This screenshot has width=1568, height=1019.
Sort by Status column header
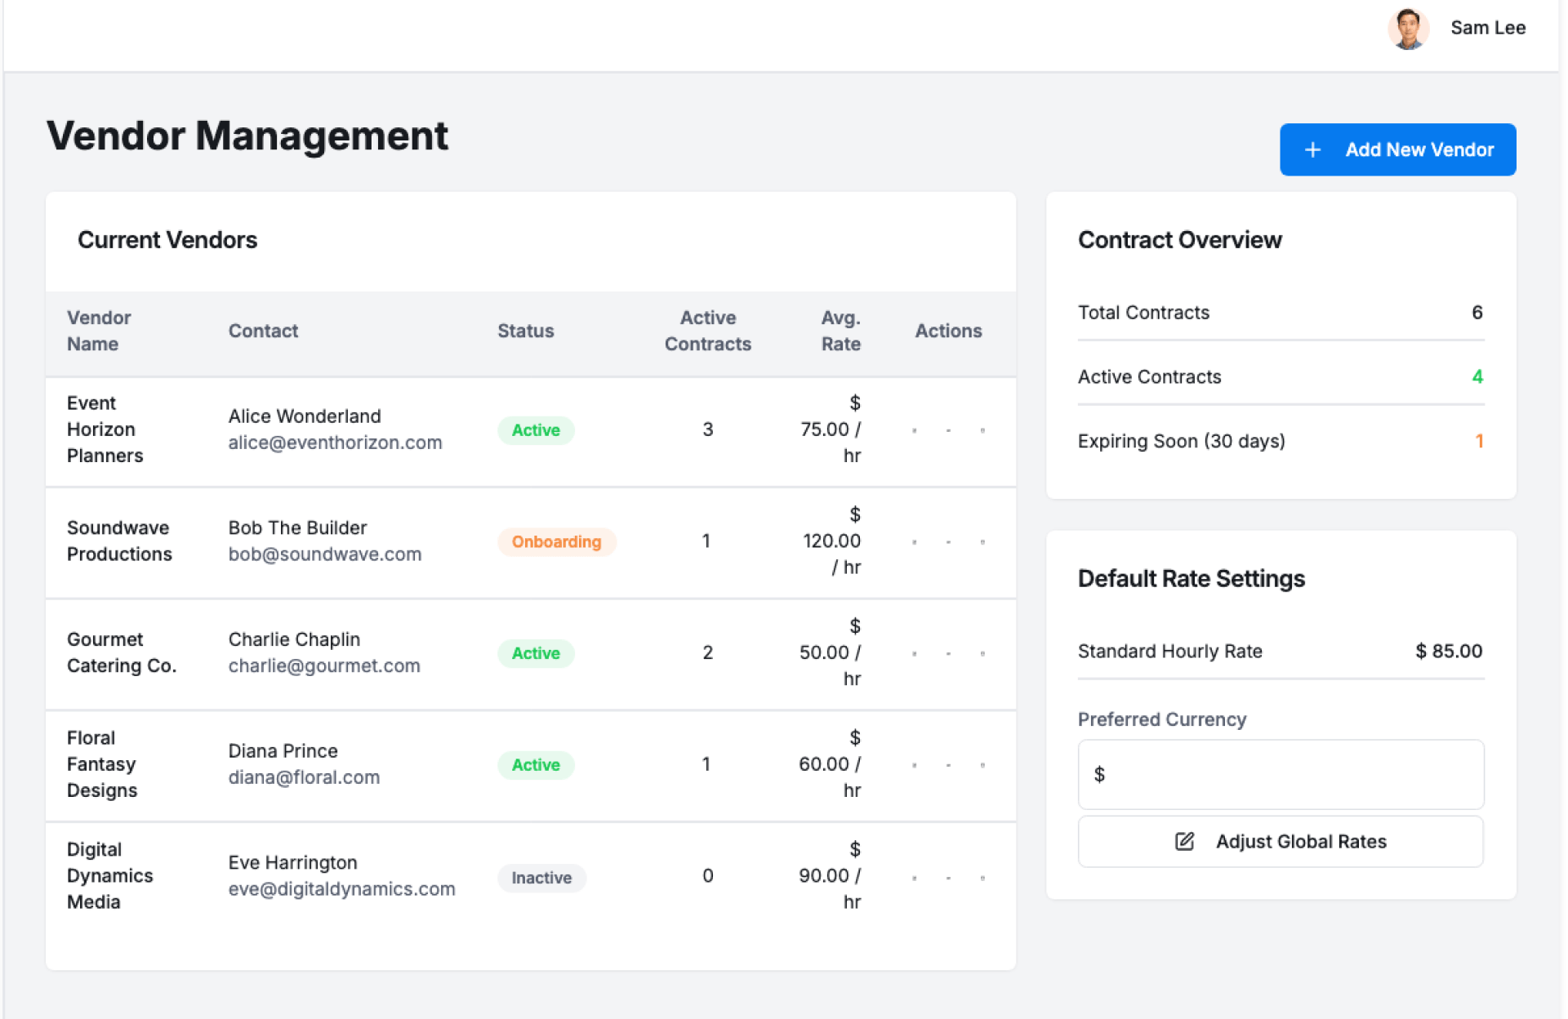[525, 331]
